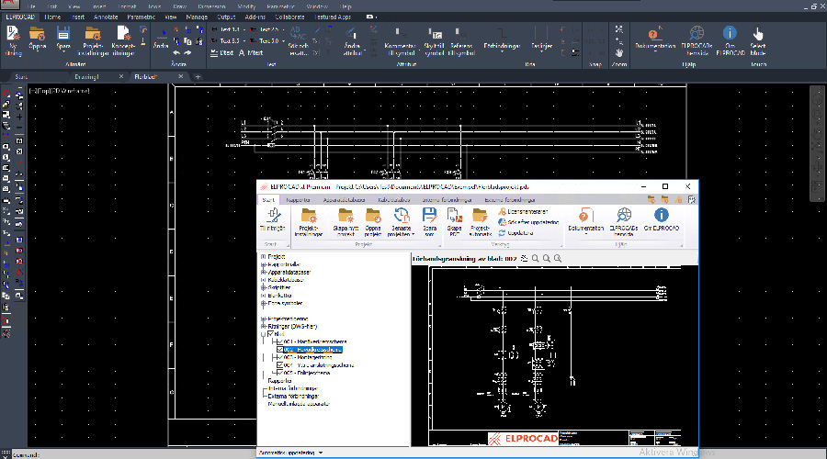Toggle the checkbox for sheet 002 Huvudkretsschema
827x459 pixels.
point(280,350)
